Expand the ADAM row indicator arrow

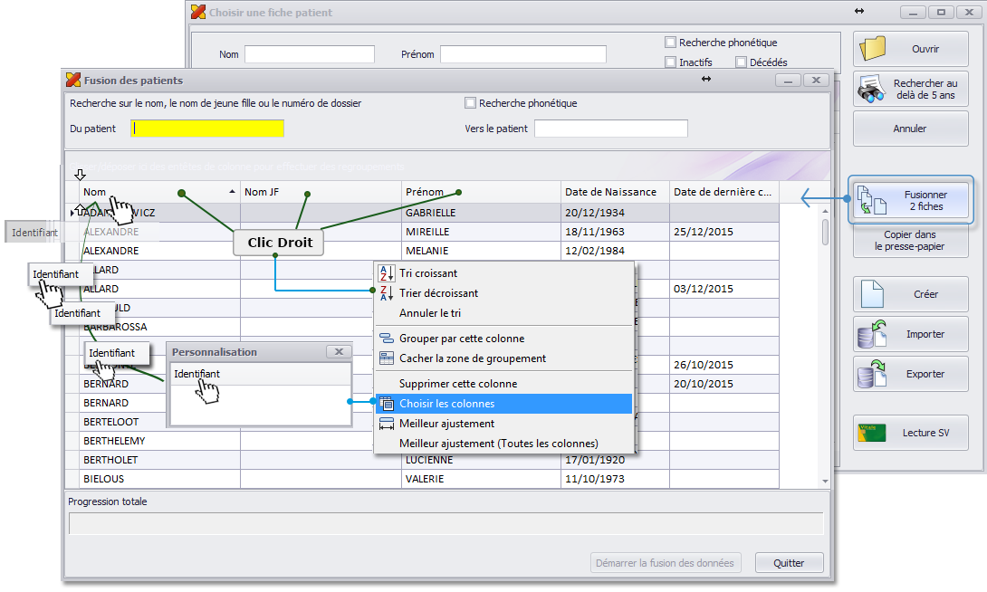(x=73, y=213)
